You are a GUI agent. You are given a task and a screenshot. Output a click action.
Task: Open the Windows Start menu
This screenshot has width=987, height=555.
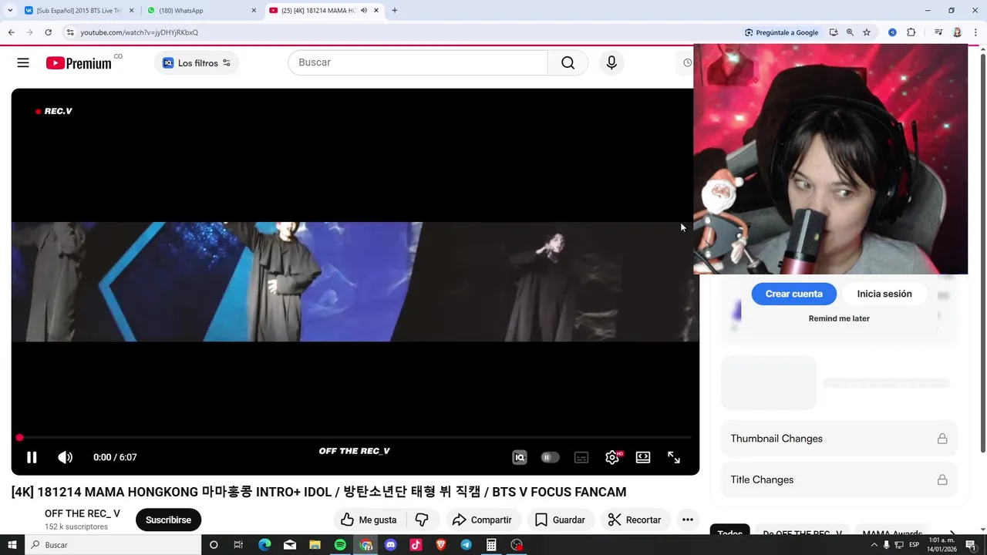click(12, 545)
